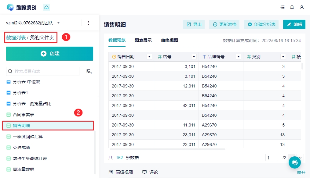310x178 pixels.
Task: Click the 导出 export button
Action: point(194,24)
